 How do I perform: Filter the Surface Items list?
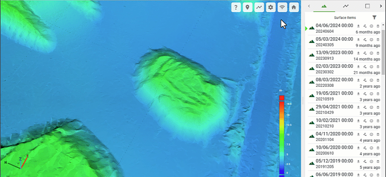point(374,18)
